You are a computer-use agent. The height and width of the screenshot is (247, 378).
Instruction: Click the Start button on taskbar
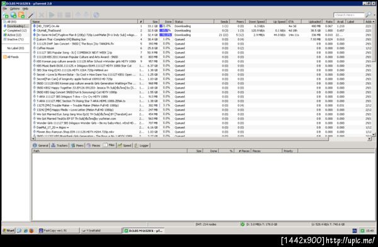pyautogui.click(x=9, y=231)
